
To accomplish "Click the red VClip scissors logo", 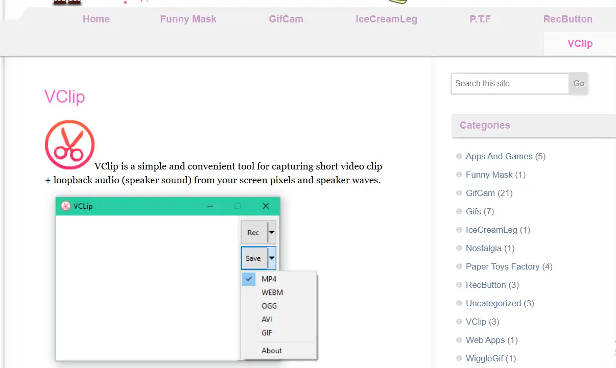I will (69, 144).
